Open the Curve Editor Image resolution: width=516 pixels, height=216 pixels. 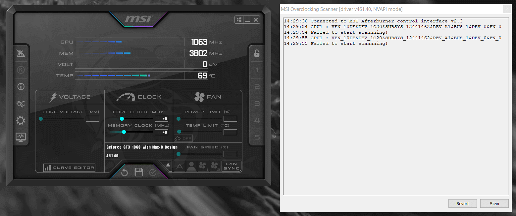tap(69, 168)
